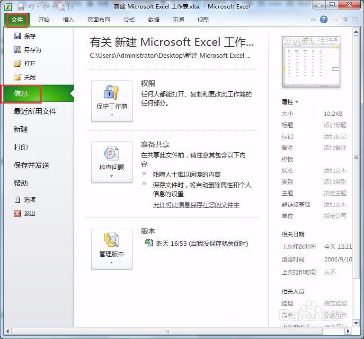Click the quick access Redo icon
This screenshot has height=339, width=364.
(46, 7)
